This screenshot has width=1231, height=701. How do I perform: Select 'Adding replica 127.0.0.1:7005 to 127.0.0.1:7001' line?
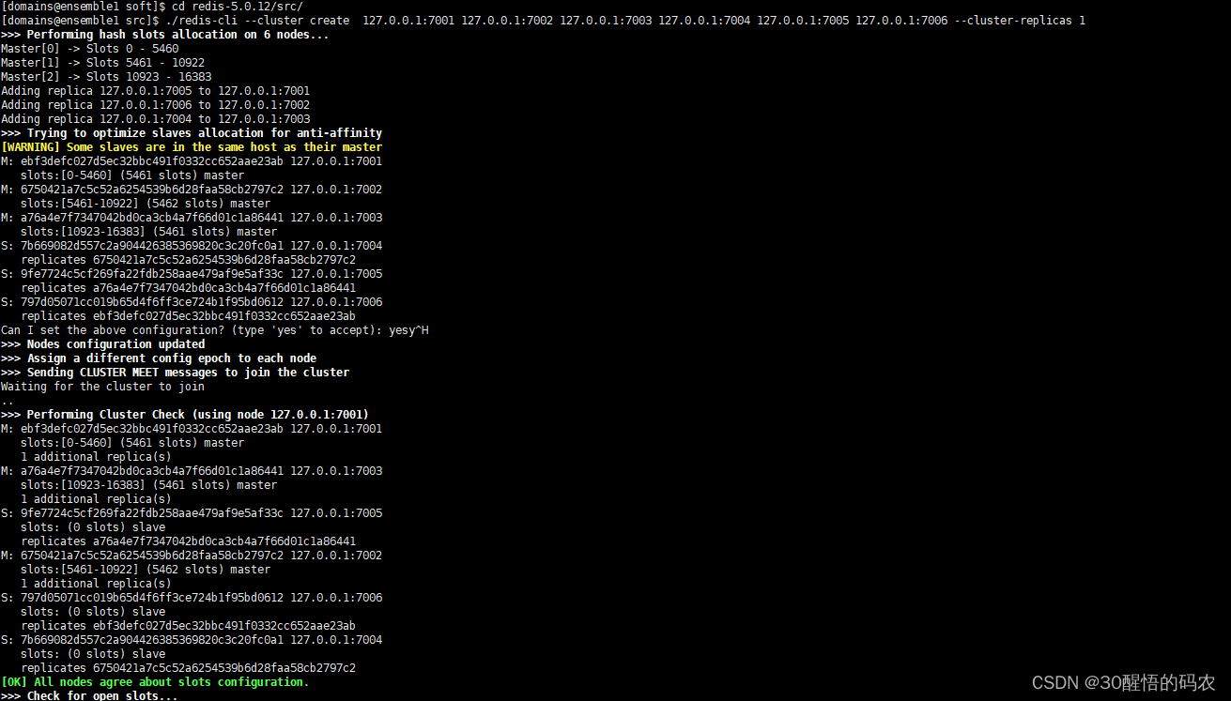pos(156,91)
